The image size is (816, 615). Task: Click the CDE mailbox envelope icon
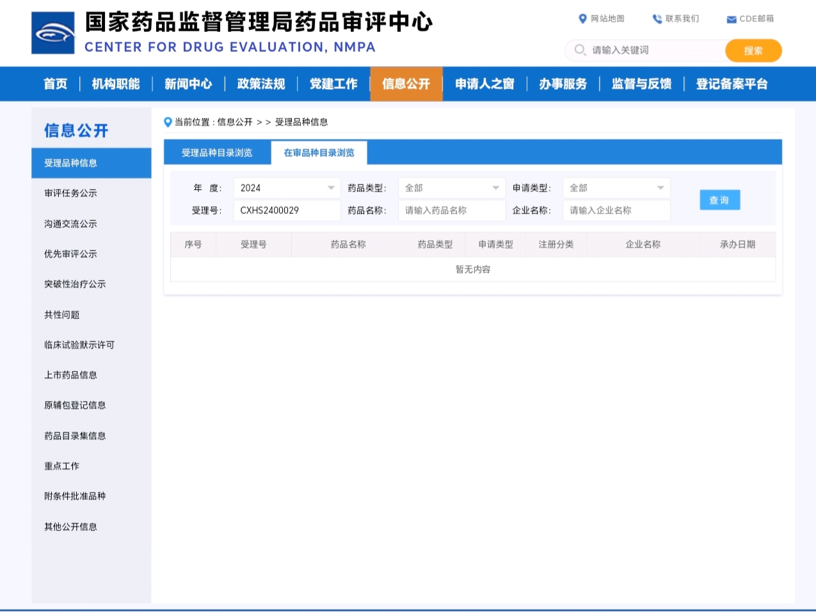(731, 19)
